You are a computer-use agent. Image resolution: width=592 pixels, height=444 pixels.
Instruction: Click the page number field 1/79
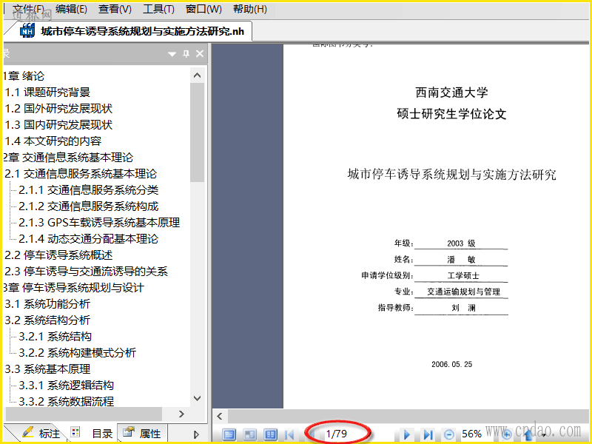(x=337, y=434)
